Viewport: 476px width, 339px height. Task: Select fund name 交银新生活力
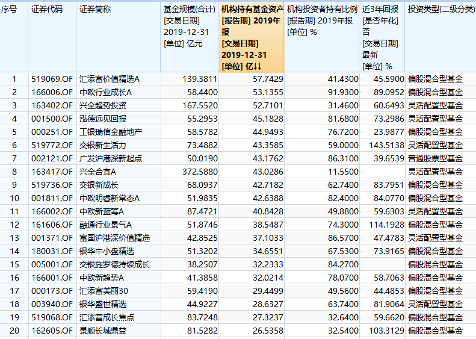tap(103, 145)
